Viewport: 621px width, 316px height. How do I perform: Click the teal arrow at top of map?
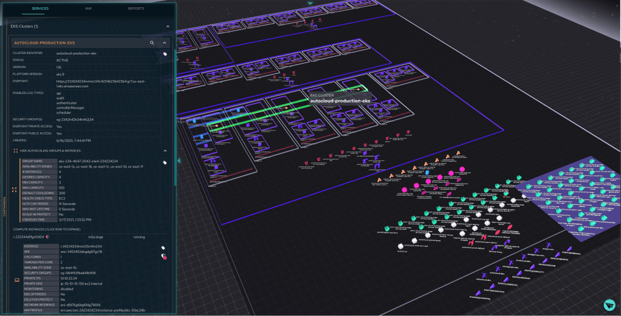310,3
